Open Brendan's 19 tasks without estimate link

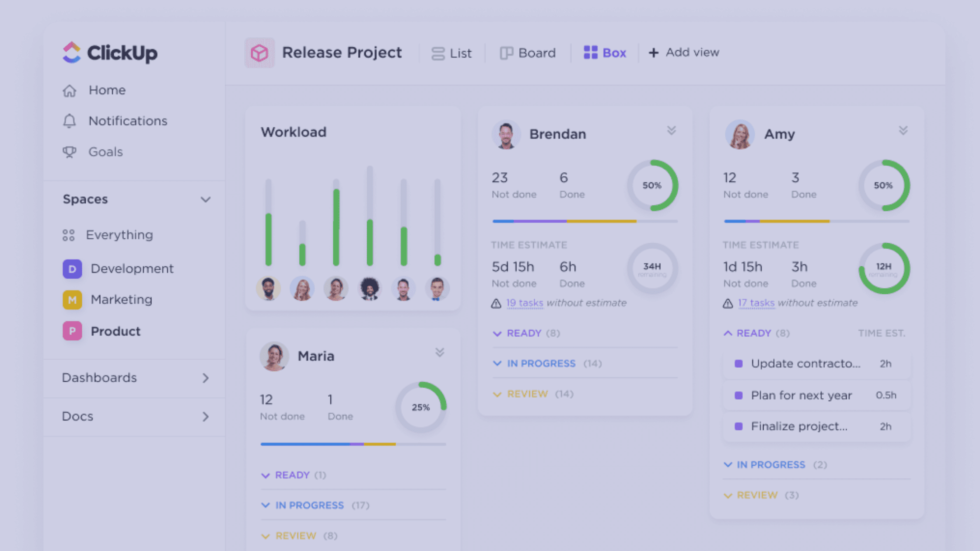(525, 303)
